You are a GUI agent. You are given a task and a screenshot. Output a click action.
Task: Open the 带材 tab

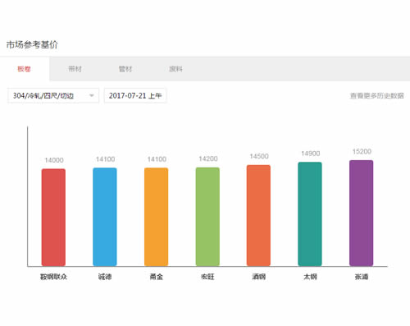(x=75, y=69)
